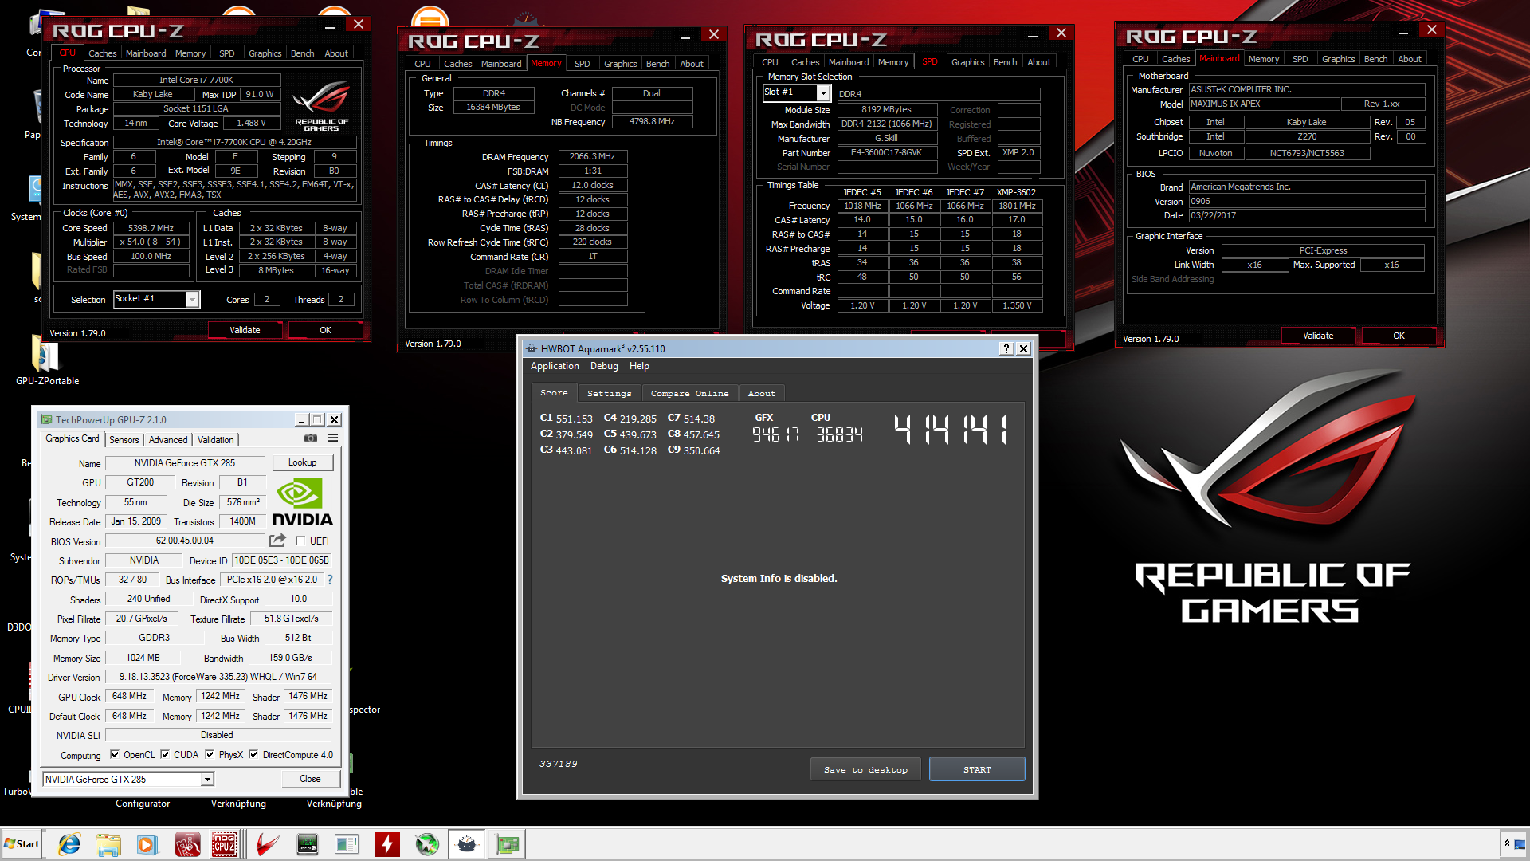Click the DDR4 slot type field in SPD window
The image size is (1530, 861).
(938, 94)
